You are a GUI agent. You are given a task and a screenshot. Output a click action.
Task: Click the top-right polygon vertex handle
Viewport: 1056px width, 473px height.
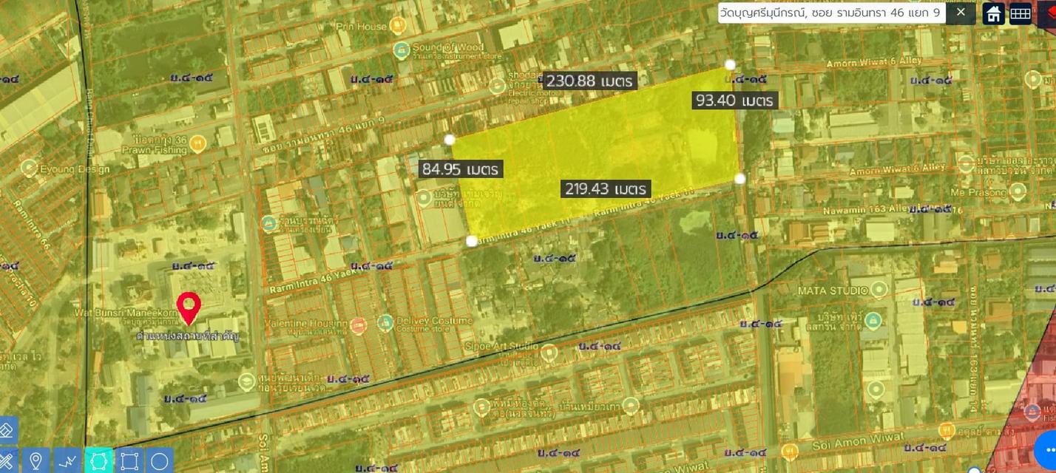click(730, 65)
